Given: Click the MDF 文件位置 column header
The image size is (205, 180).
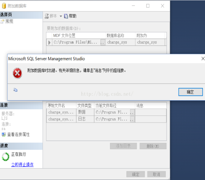Looking at the screenshot, I should click(79, 35).
